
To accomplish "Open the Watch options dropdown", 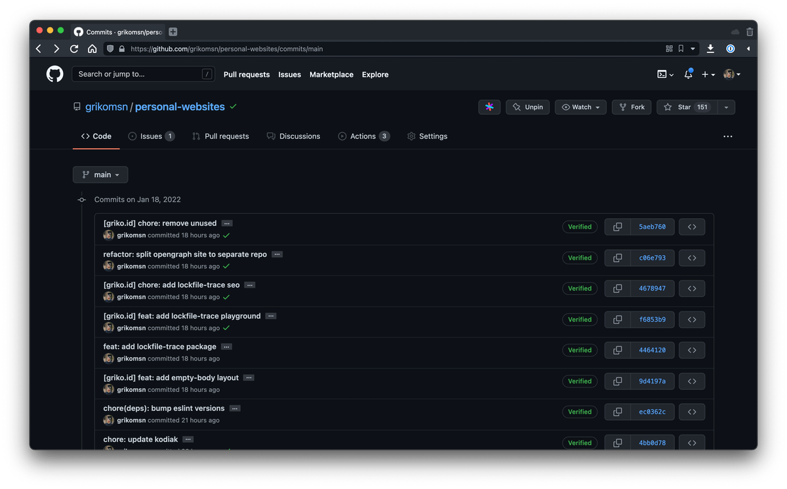I will click(581, 107).
